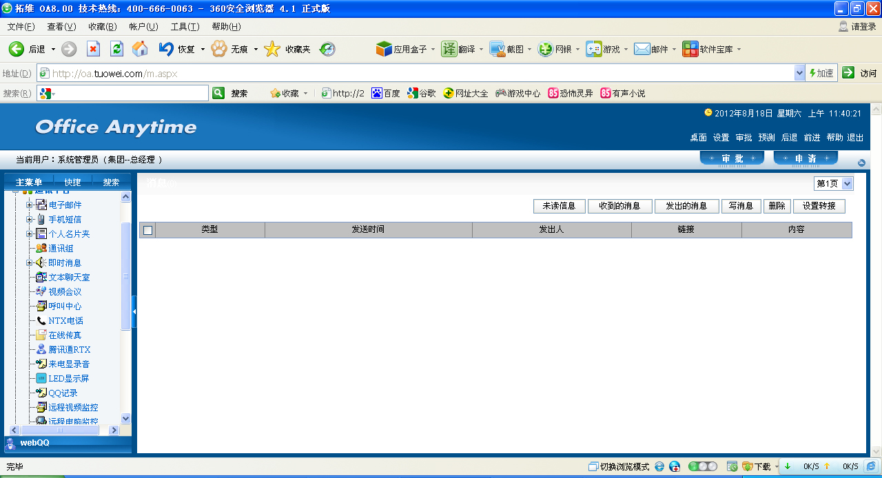Expand the 即时消息 tree node

pos(29,263)
